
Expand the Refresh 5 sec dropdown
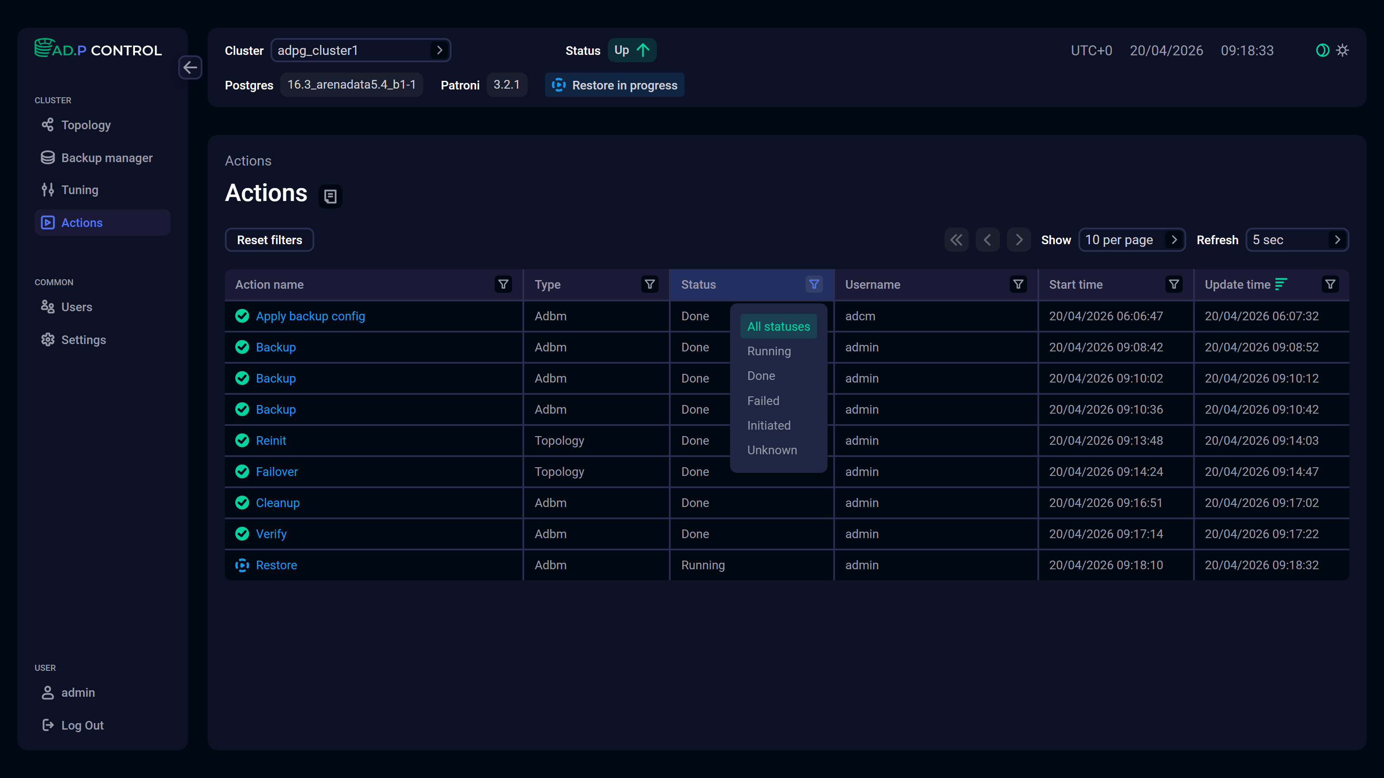1297,240
